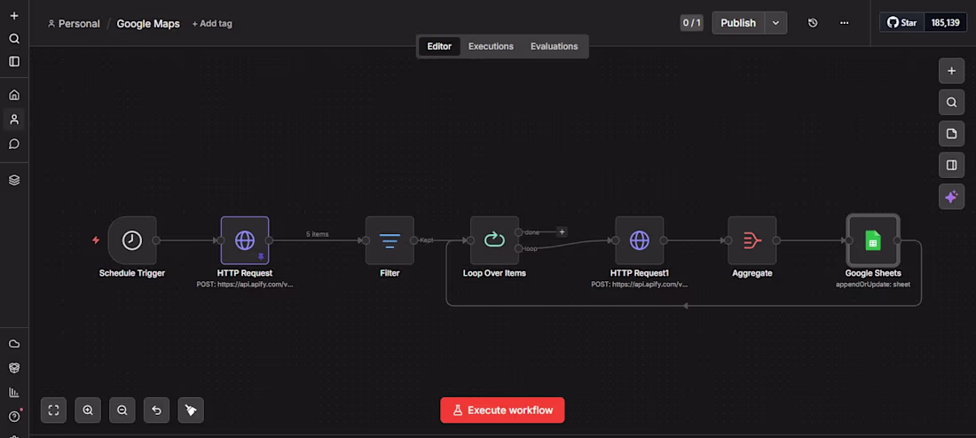Open the chat bubble icon in sidebar
This screenshot has width=976, height=438.
[x=14, y=145]
